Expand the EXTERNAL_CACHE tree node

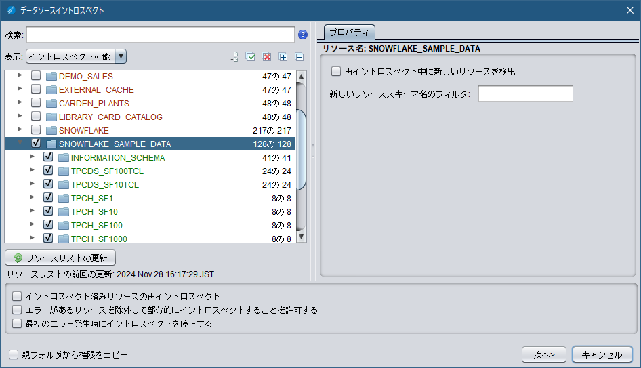pos(20,89)
